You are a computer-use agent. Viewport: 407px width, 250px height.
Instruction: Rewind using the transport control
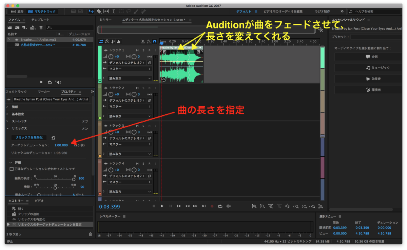tap(187, 206)
